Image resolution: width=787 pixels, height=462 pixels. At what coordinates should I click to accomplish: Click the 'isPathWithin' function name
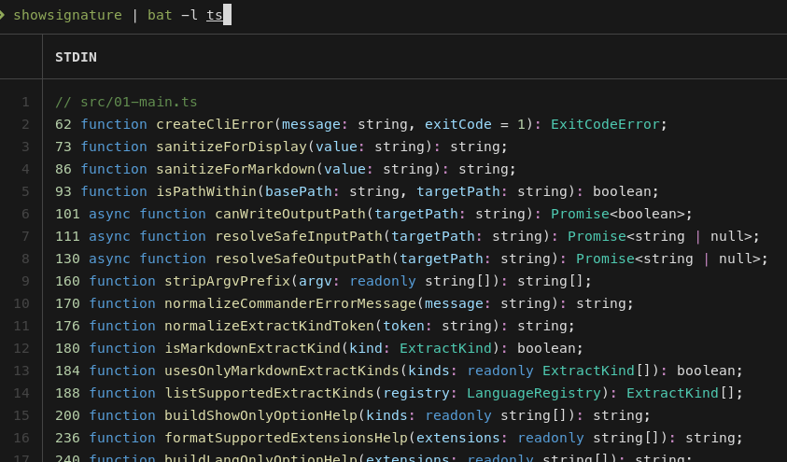click(206, 191)
